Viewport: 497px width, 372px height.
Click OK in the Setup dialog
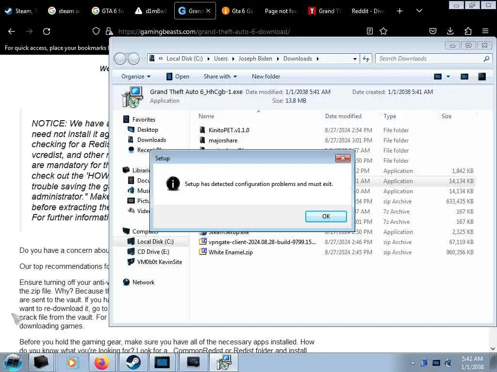(x=326, y=217)
